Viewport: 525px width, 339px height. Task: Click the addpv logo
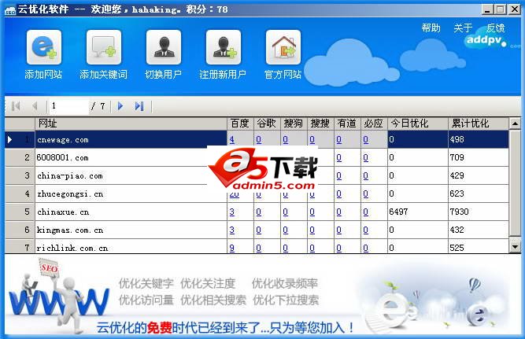point(487,40)
